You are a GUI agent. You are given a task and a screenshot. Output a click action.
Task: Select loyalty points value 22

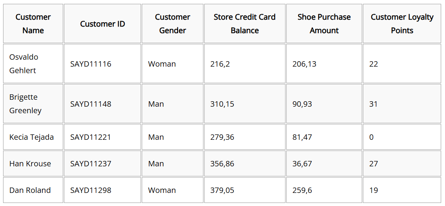373,64
